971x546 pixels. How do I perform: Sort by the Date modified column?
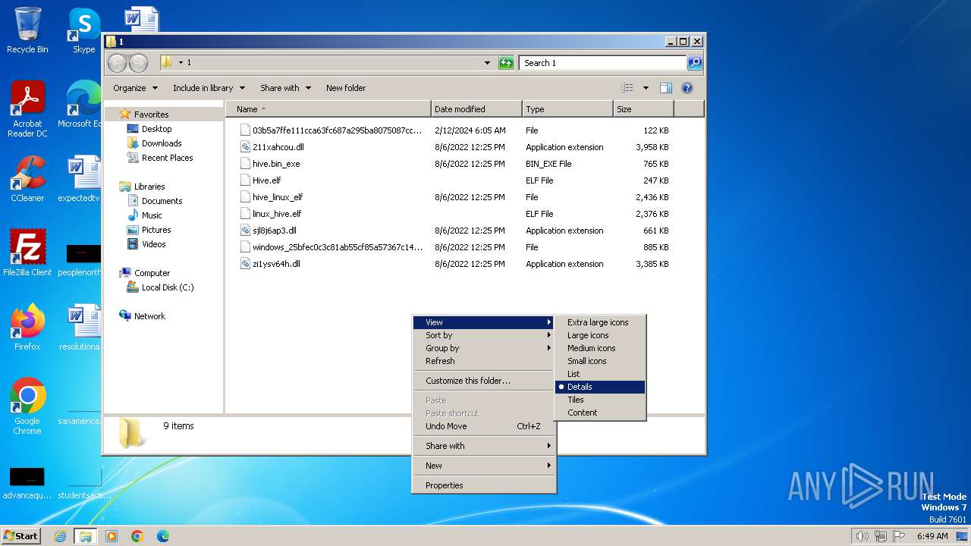point(476,109)
